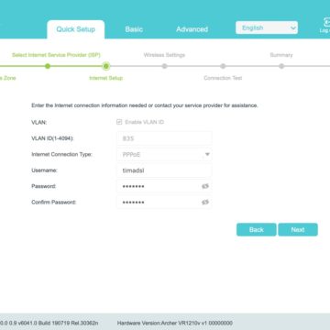330x330 pixels.
Task: Click the connection information instruction text
Action: point(145,105)
